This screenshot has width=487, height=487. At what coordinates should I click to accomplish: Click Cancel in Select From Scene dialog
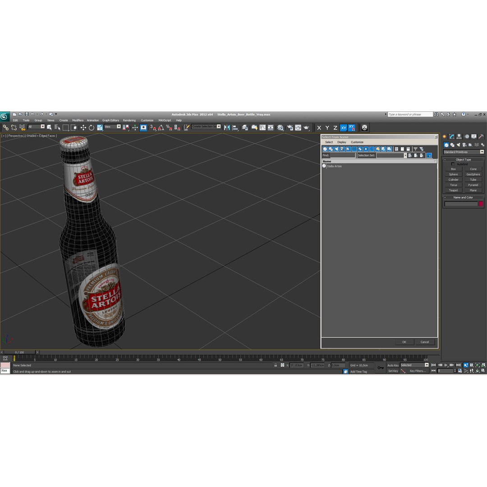[x=425, y=342]
